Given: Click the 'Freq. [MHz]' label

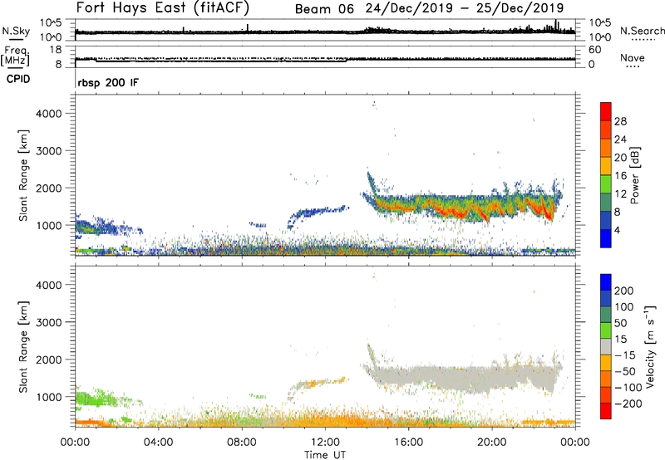Looking at the screenshot, I should click(x=15, y=56).
